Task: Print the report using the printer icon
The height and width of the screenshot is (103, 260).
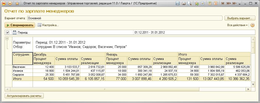Action: (184, 3)
